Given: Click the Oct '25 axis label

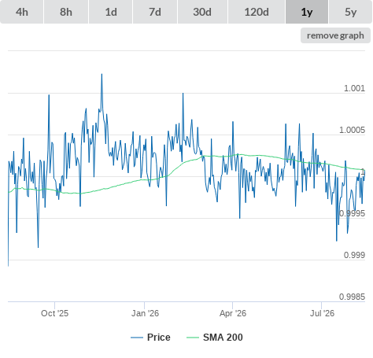Looking at the screenshot, I should click(x=54, y=313).
